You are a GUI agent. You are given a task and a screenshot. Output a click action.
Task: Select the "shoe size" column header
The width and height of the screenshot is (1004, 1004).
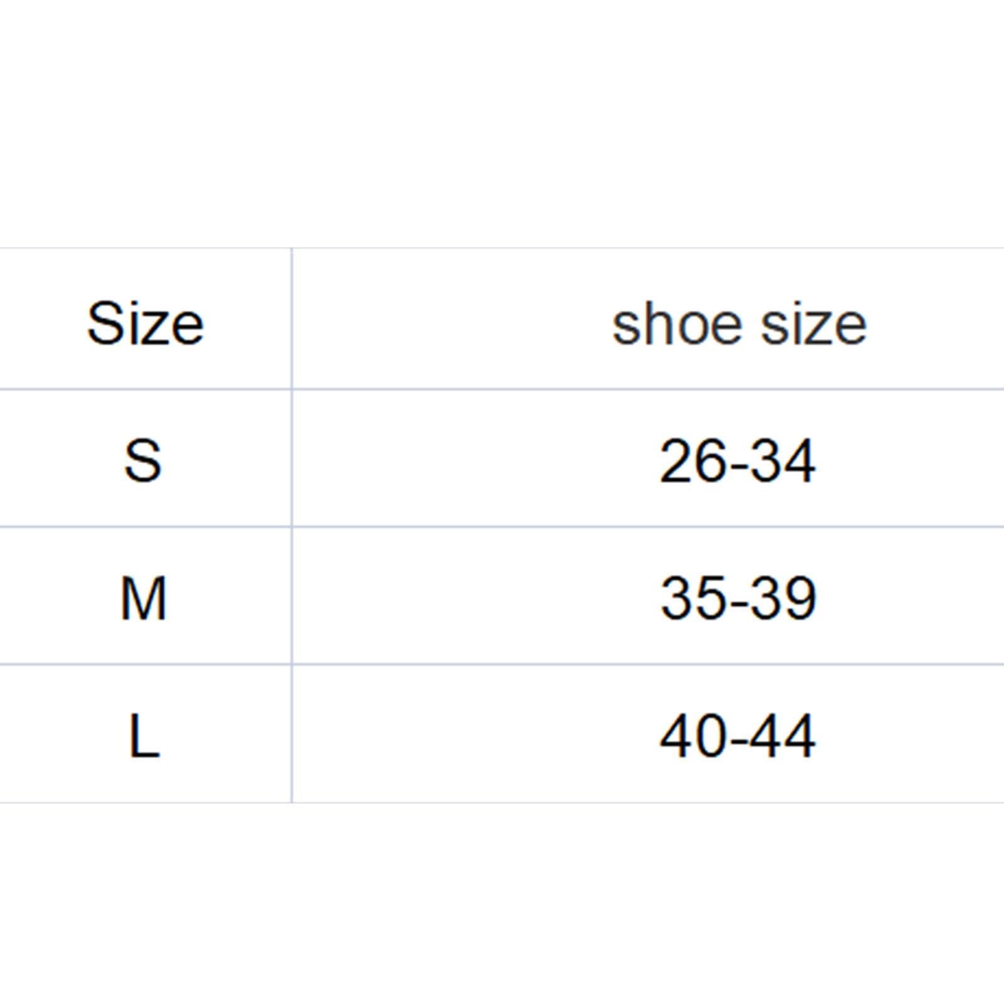tap(739, 325)
